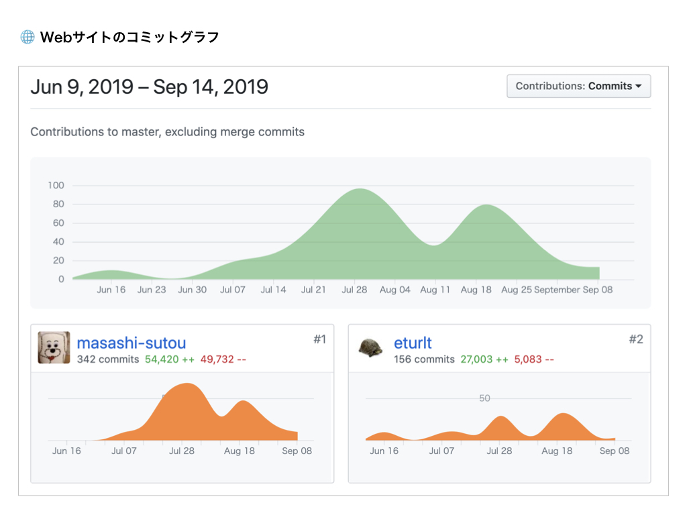Click the Aug 18 label on main graph axis

[x=476, y=290]
